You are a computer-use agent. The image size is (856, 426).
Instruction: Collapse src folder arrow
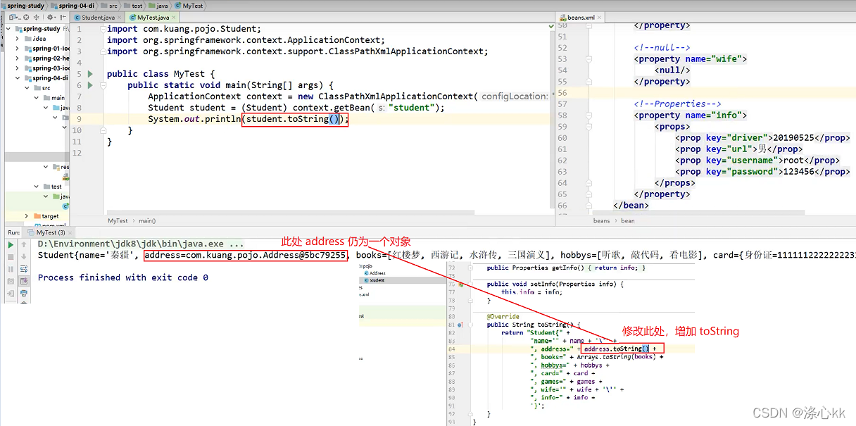pyautogui.click(x=27, y=88)
